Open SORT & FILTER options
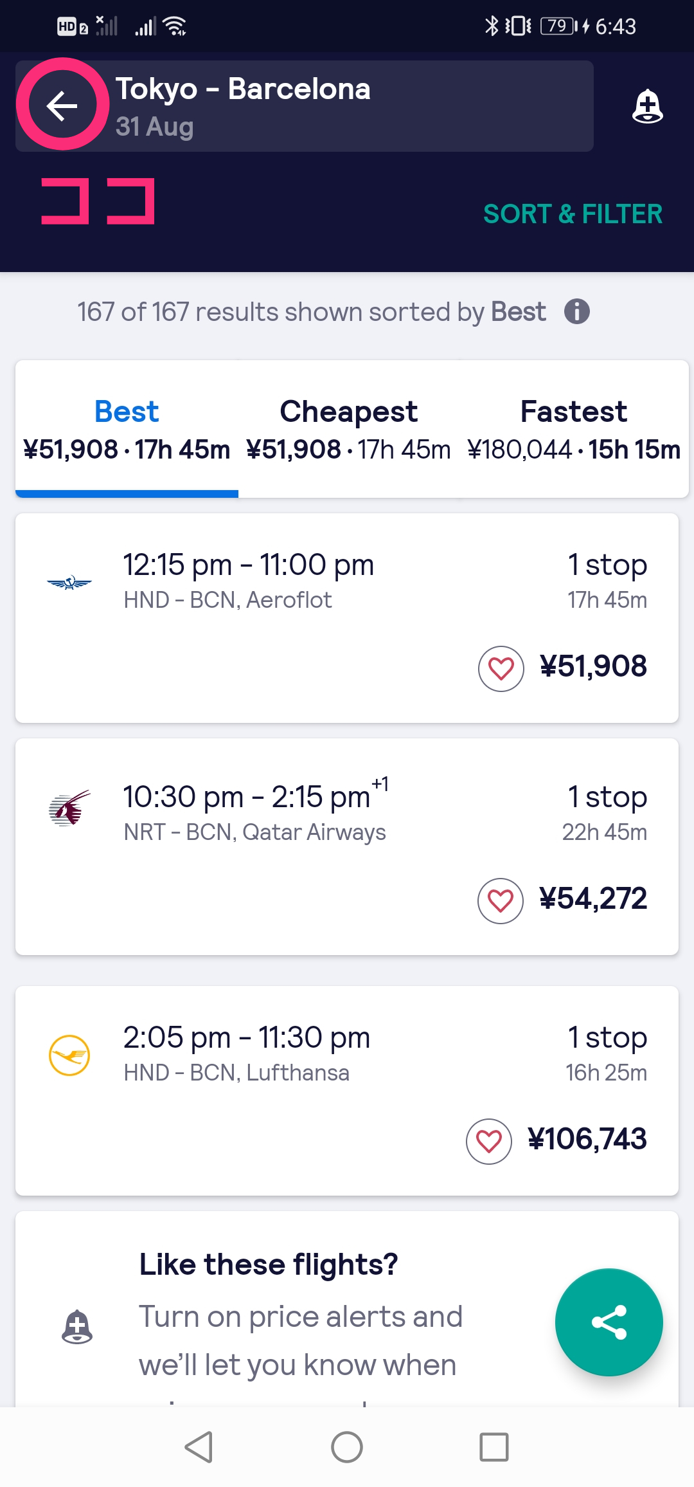This screenshot has width=694, height=1487. click(x=573, y=214)
